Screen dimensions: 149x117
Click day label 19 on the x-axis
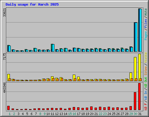coord(87,114)
